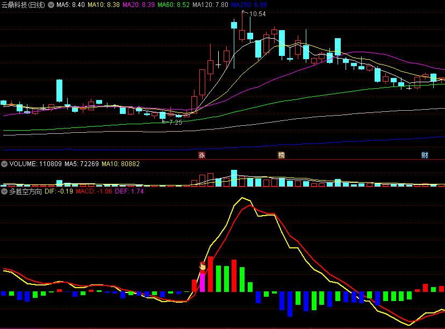Click the 财 event marker icon
Viewport: 445px width, 329px height.
point(425,155)
